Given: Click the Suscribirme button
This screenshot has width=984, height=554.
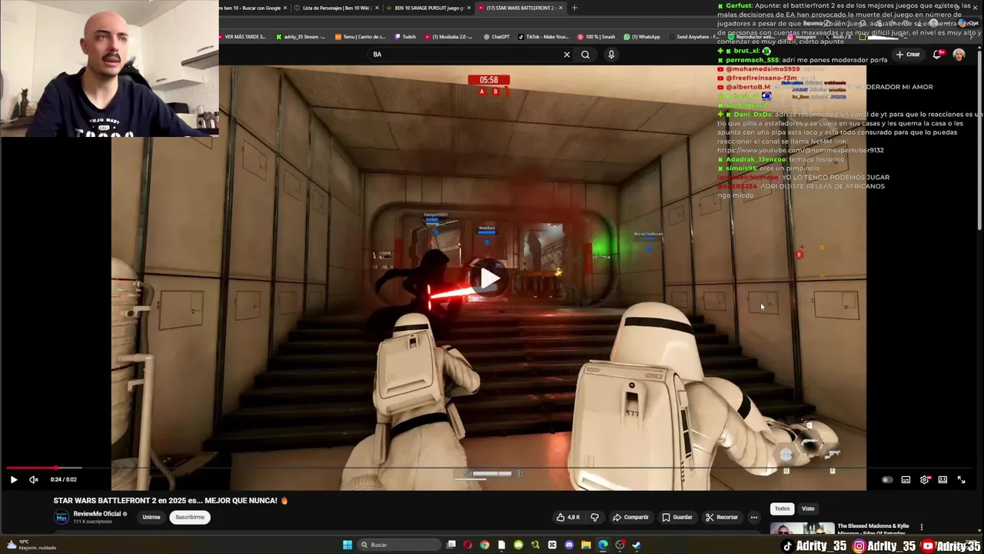Looking at the screenshot, I should [x=190, y=517].
